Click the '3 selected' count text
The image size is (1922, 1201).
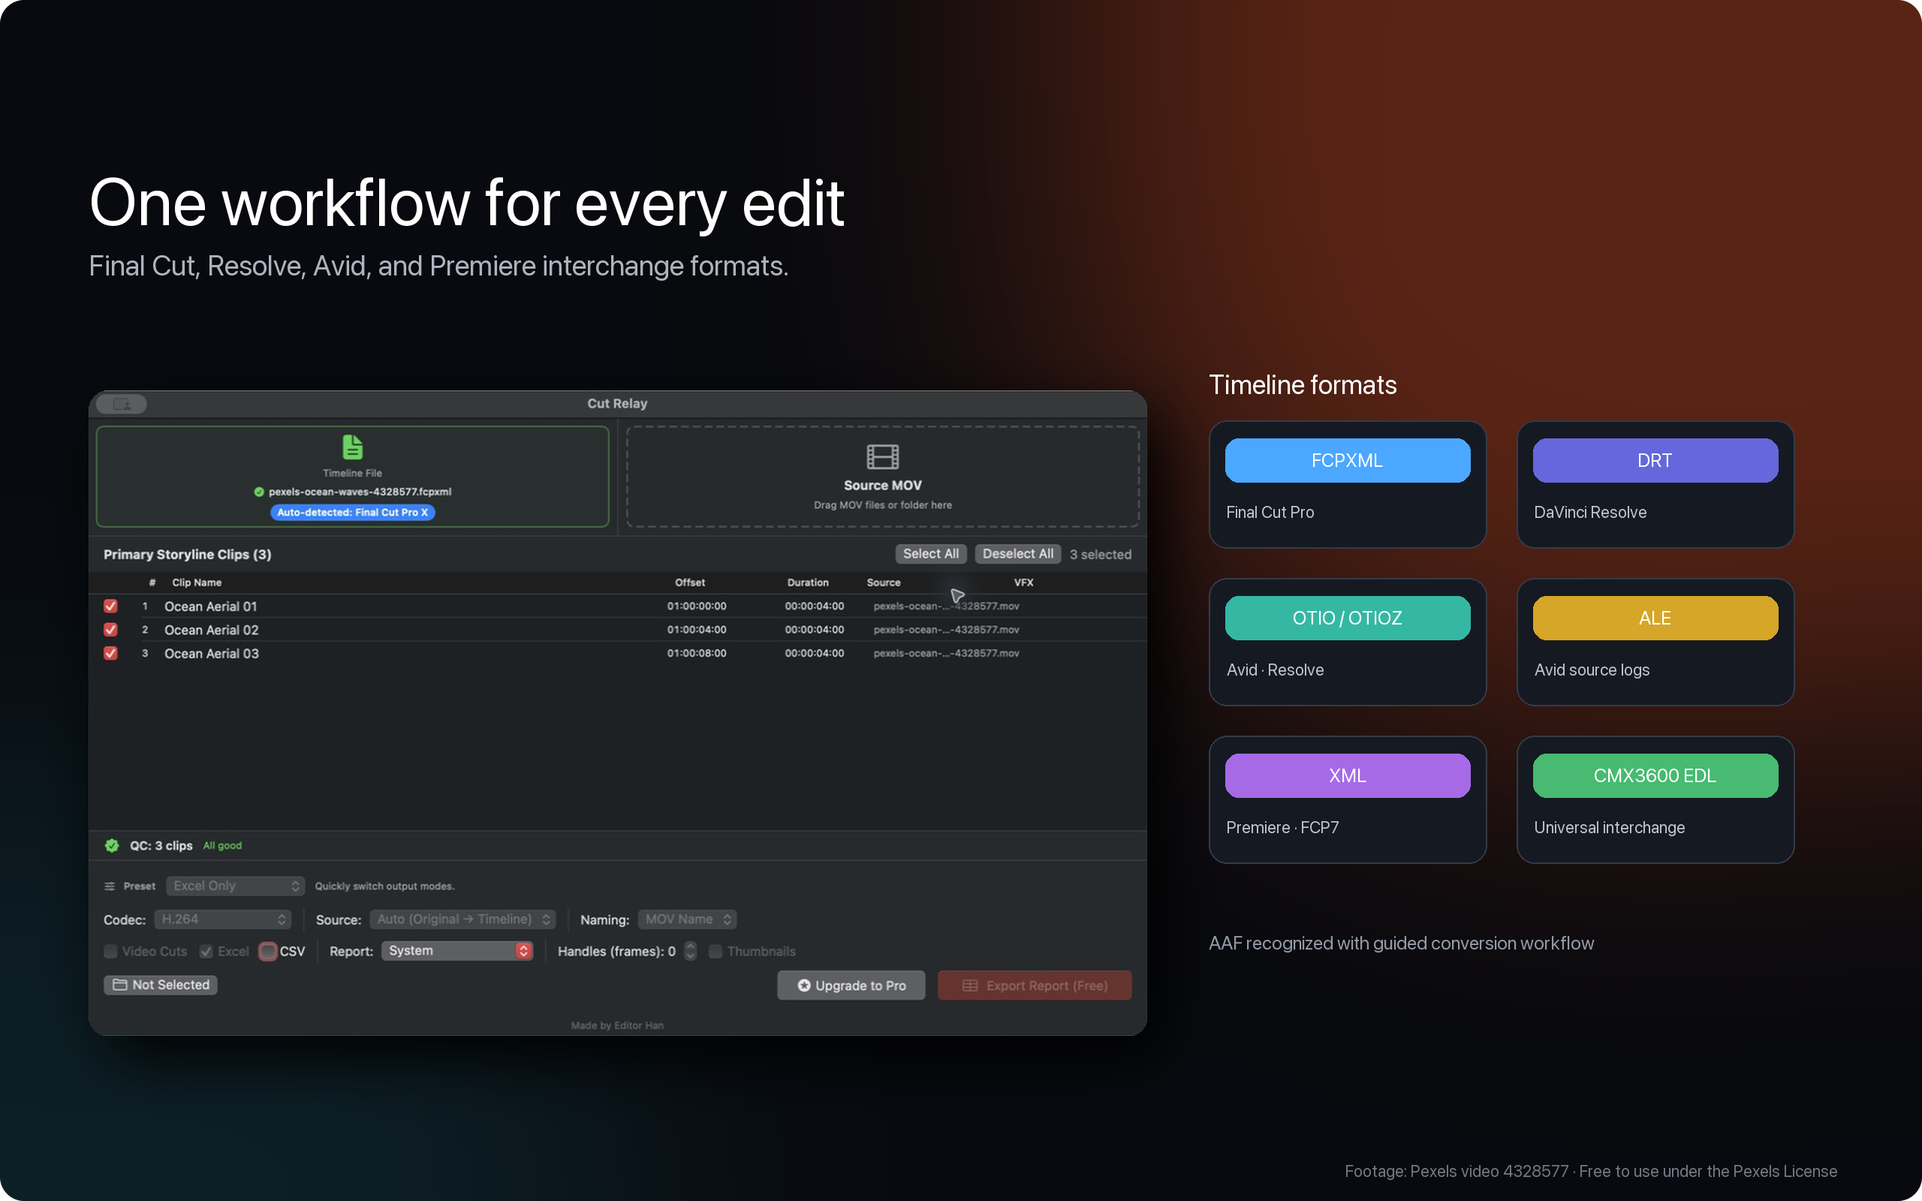pos(1100,555)
